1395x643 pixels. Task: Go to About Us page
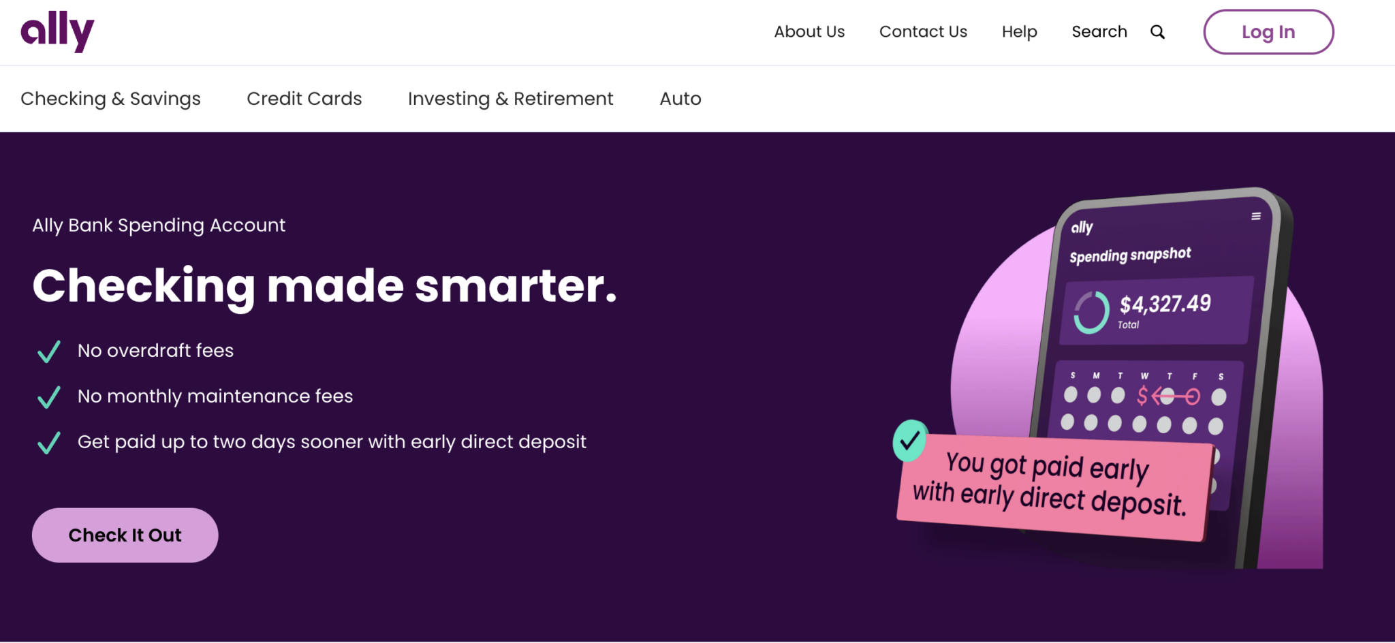point(809,32)
